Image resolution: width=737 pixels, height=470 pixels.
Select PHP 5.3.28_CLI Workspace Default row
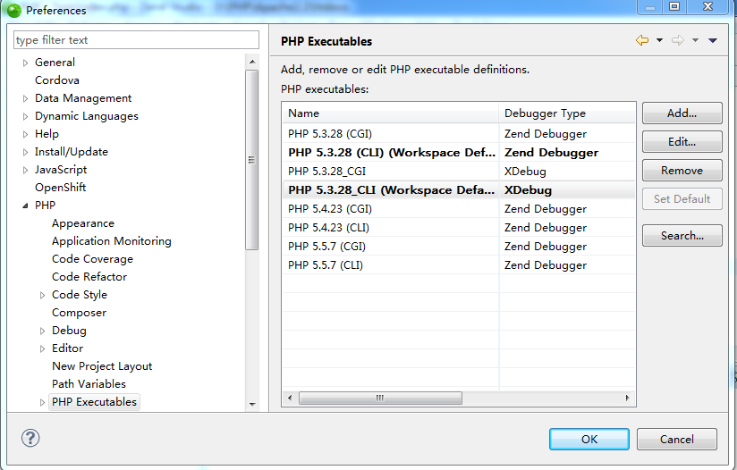[459, 190]
